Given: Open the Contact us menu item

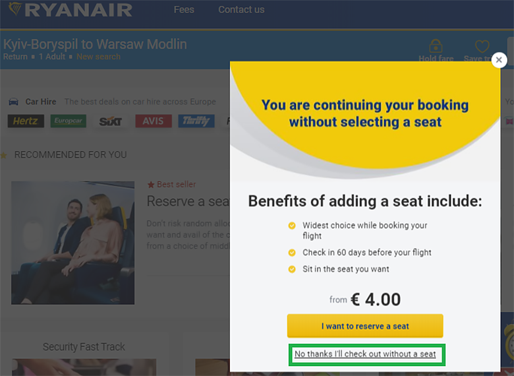Looking at the screenshot, I should pyautogui.click(x=241, y=9).
